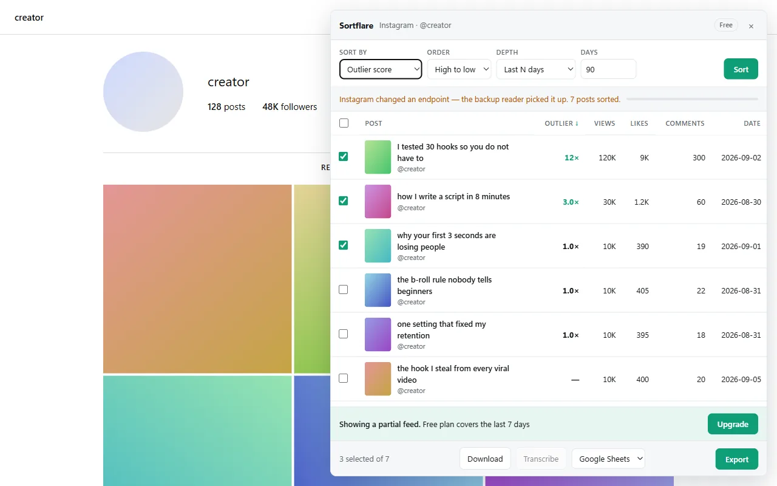
Task: Click the Download button
Action: 485,459
